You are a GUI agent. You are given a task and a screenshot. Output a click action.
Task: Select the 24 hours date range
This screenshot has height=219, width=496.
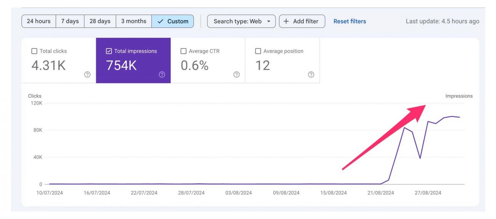[x=39, y=21]
